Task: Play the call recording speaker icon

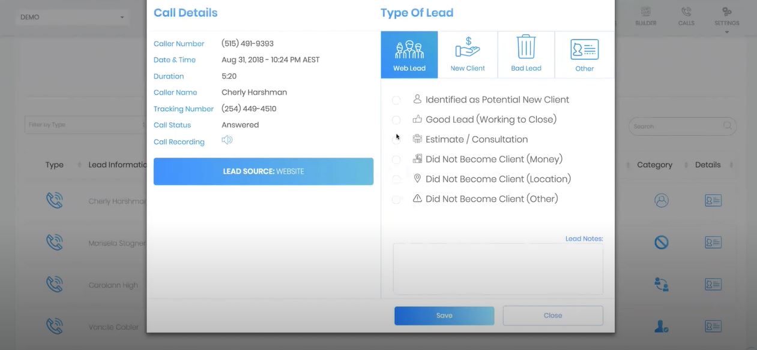Action: click(227, 140)
